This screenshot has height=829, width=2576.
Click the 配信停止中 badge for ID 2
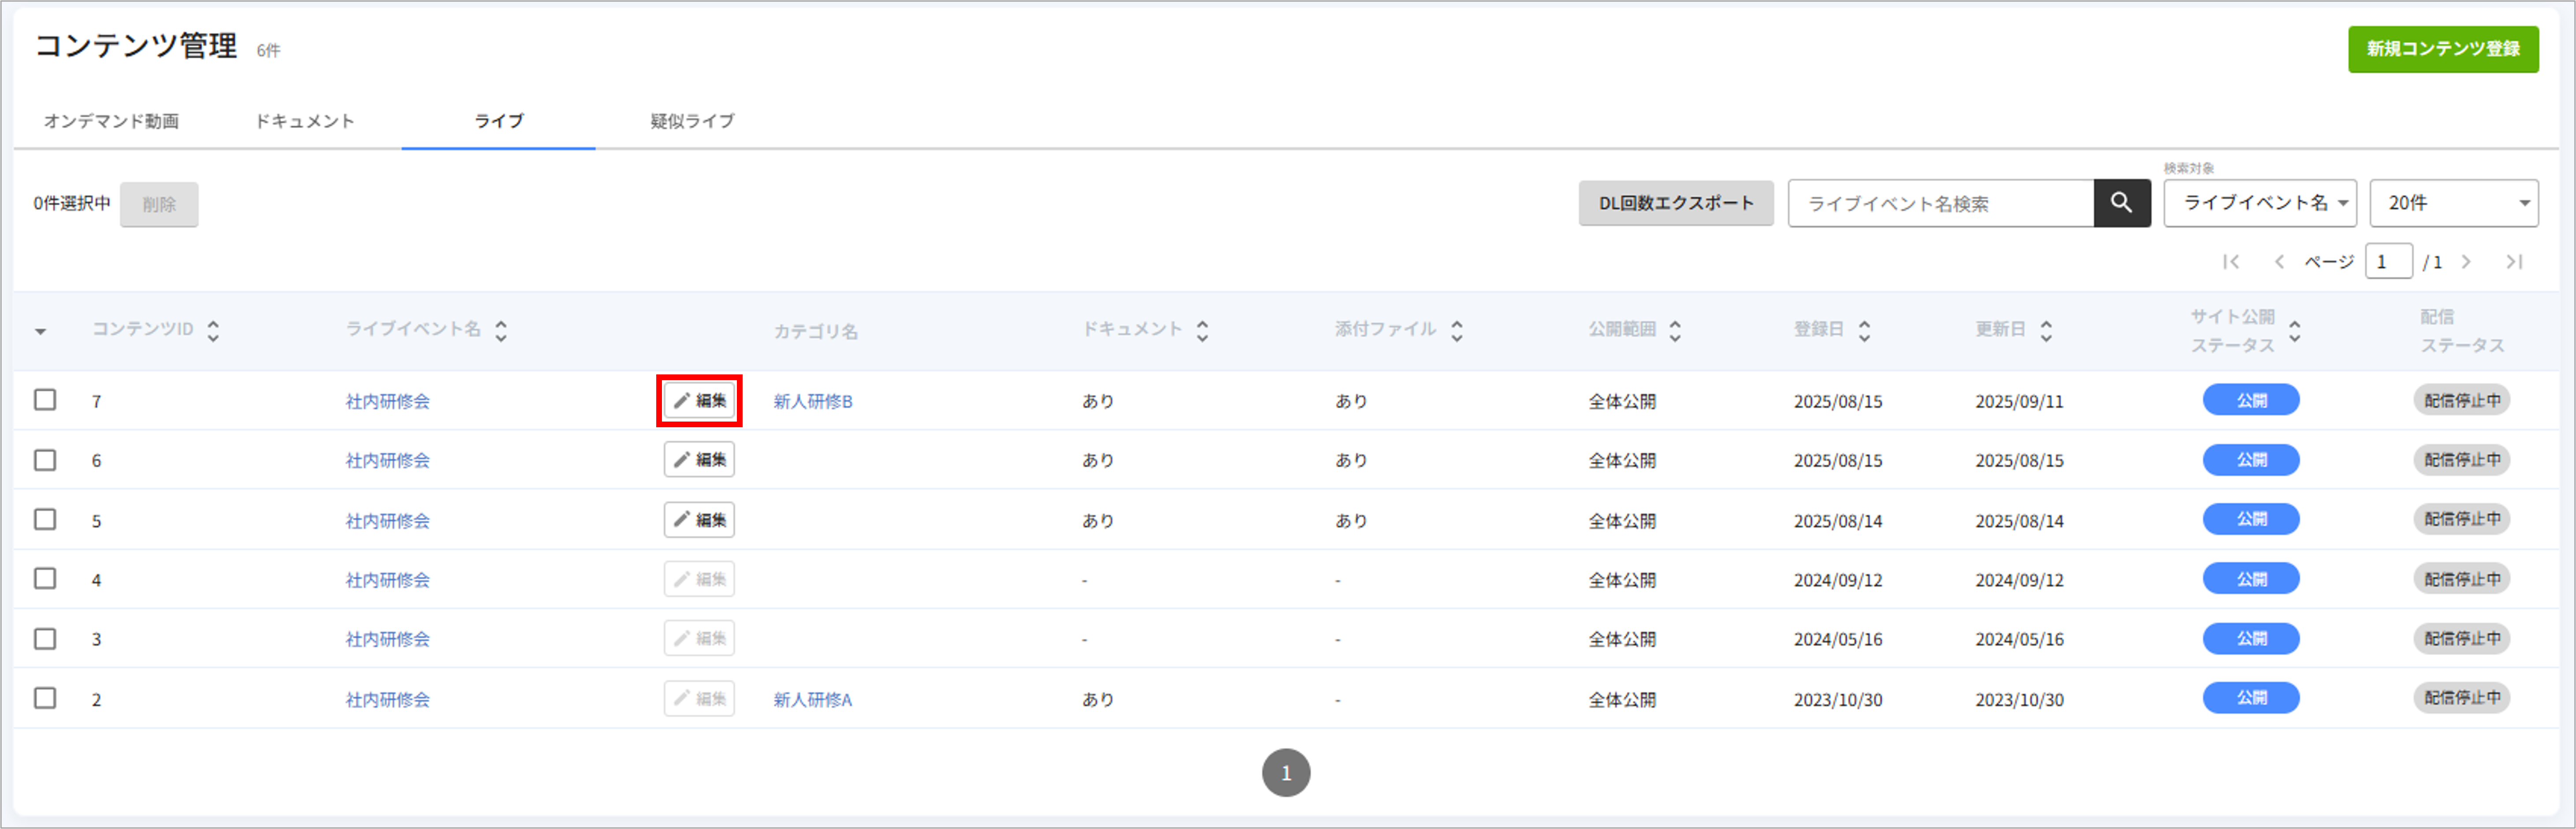(x=2462, y=698)
